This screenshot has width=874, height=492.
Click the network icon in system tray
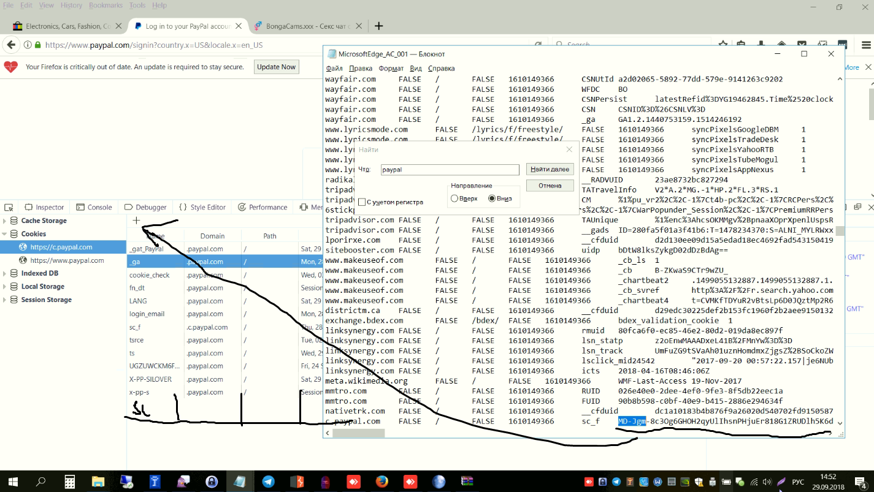754,482
